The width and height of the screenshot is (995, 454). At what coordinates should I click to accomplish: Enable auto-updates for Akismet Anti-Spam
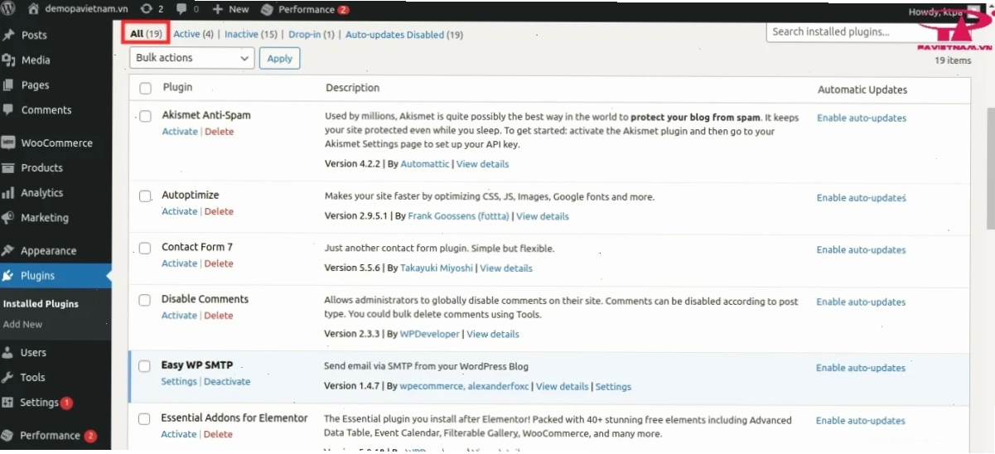click(862, 118)
